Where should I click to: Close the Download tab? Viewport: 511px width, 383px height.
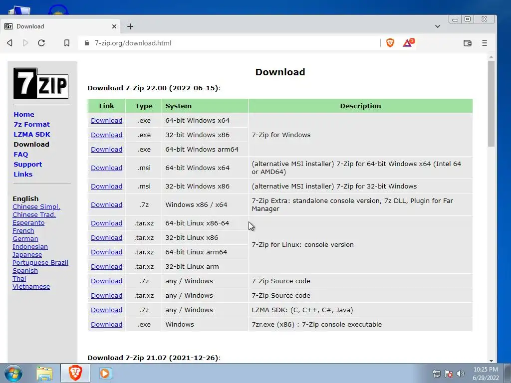coord(114,26)
